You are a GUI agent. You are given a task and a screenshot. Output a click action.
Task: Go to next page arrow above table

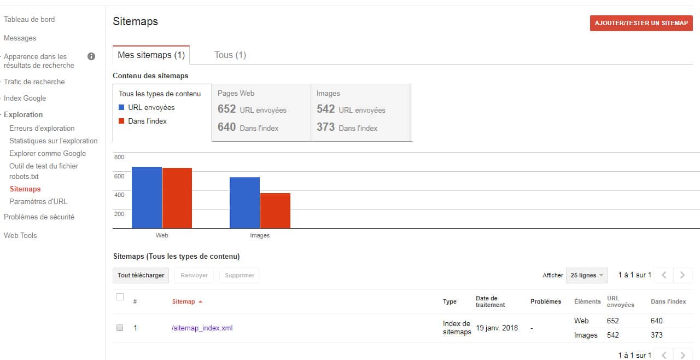click(682, 275)
